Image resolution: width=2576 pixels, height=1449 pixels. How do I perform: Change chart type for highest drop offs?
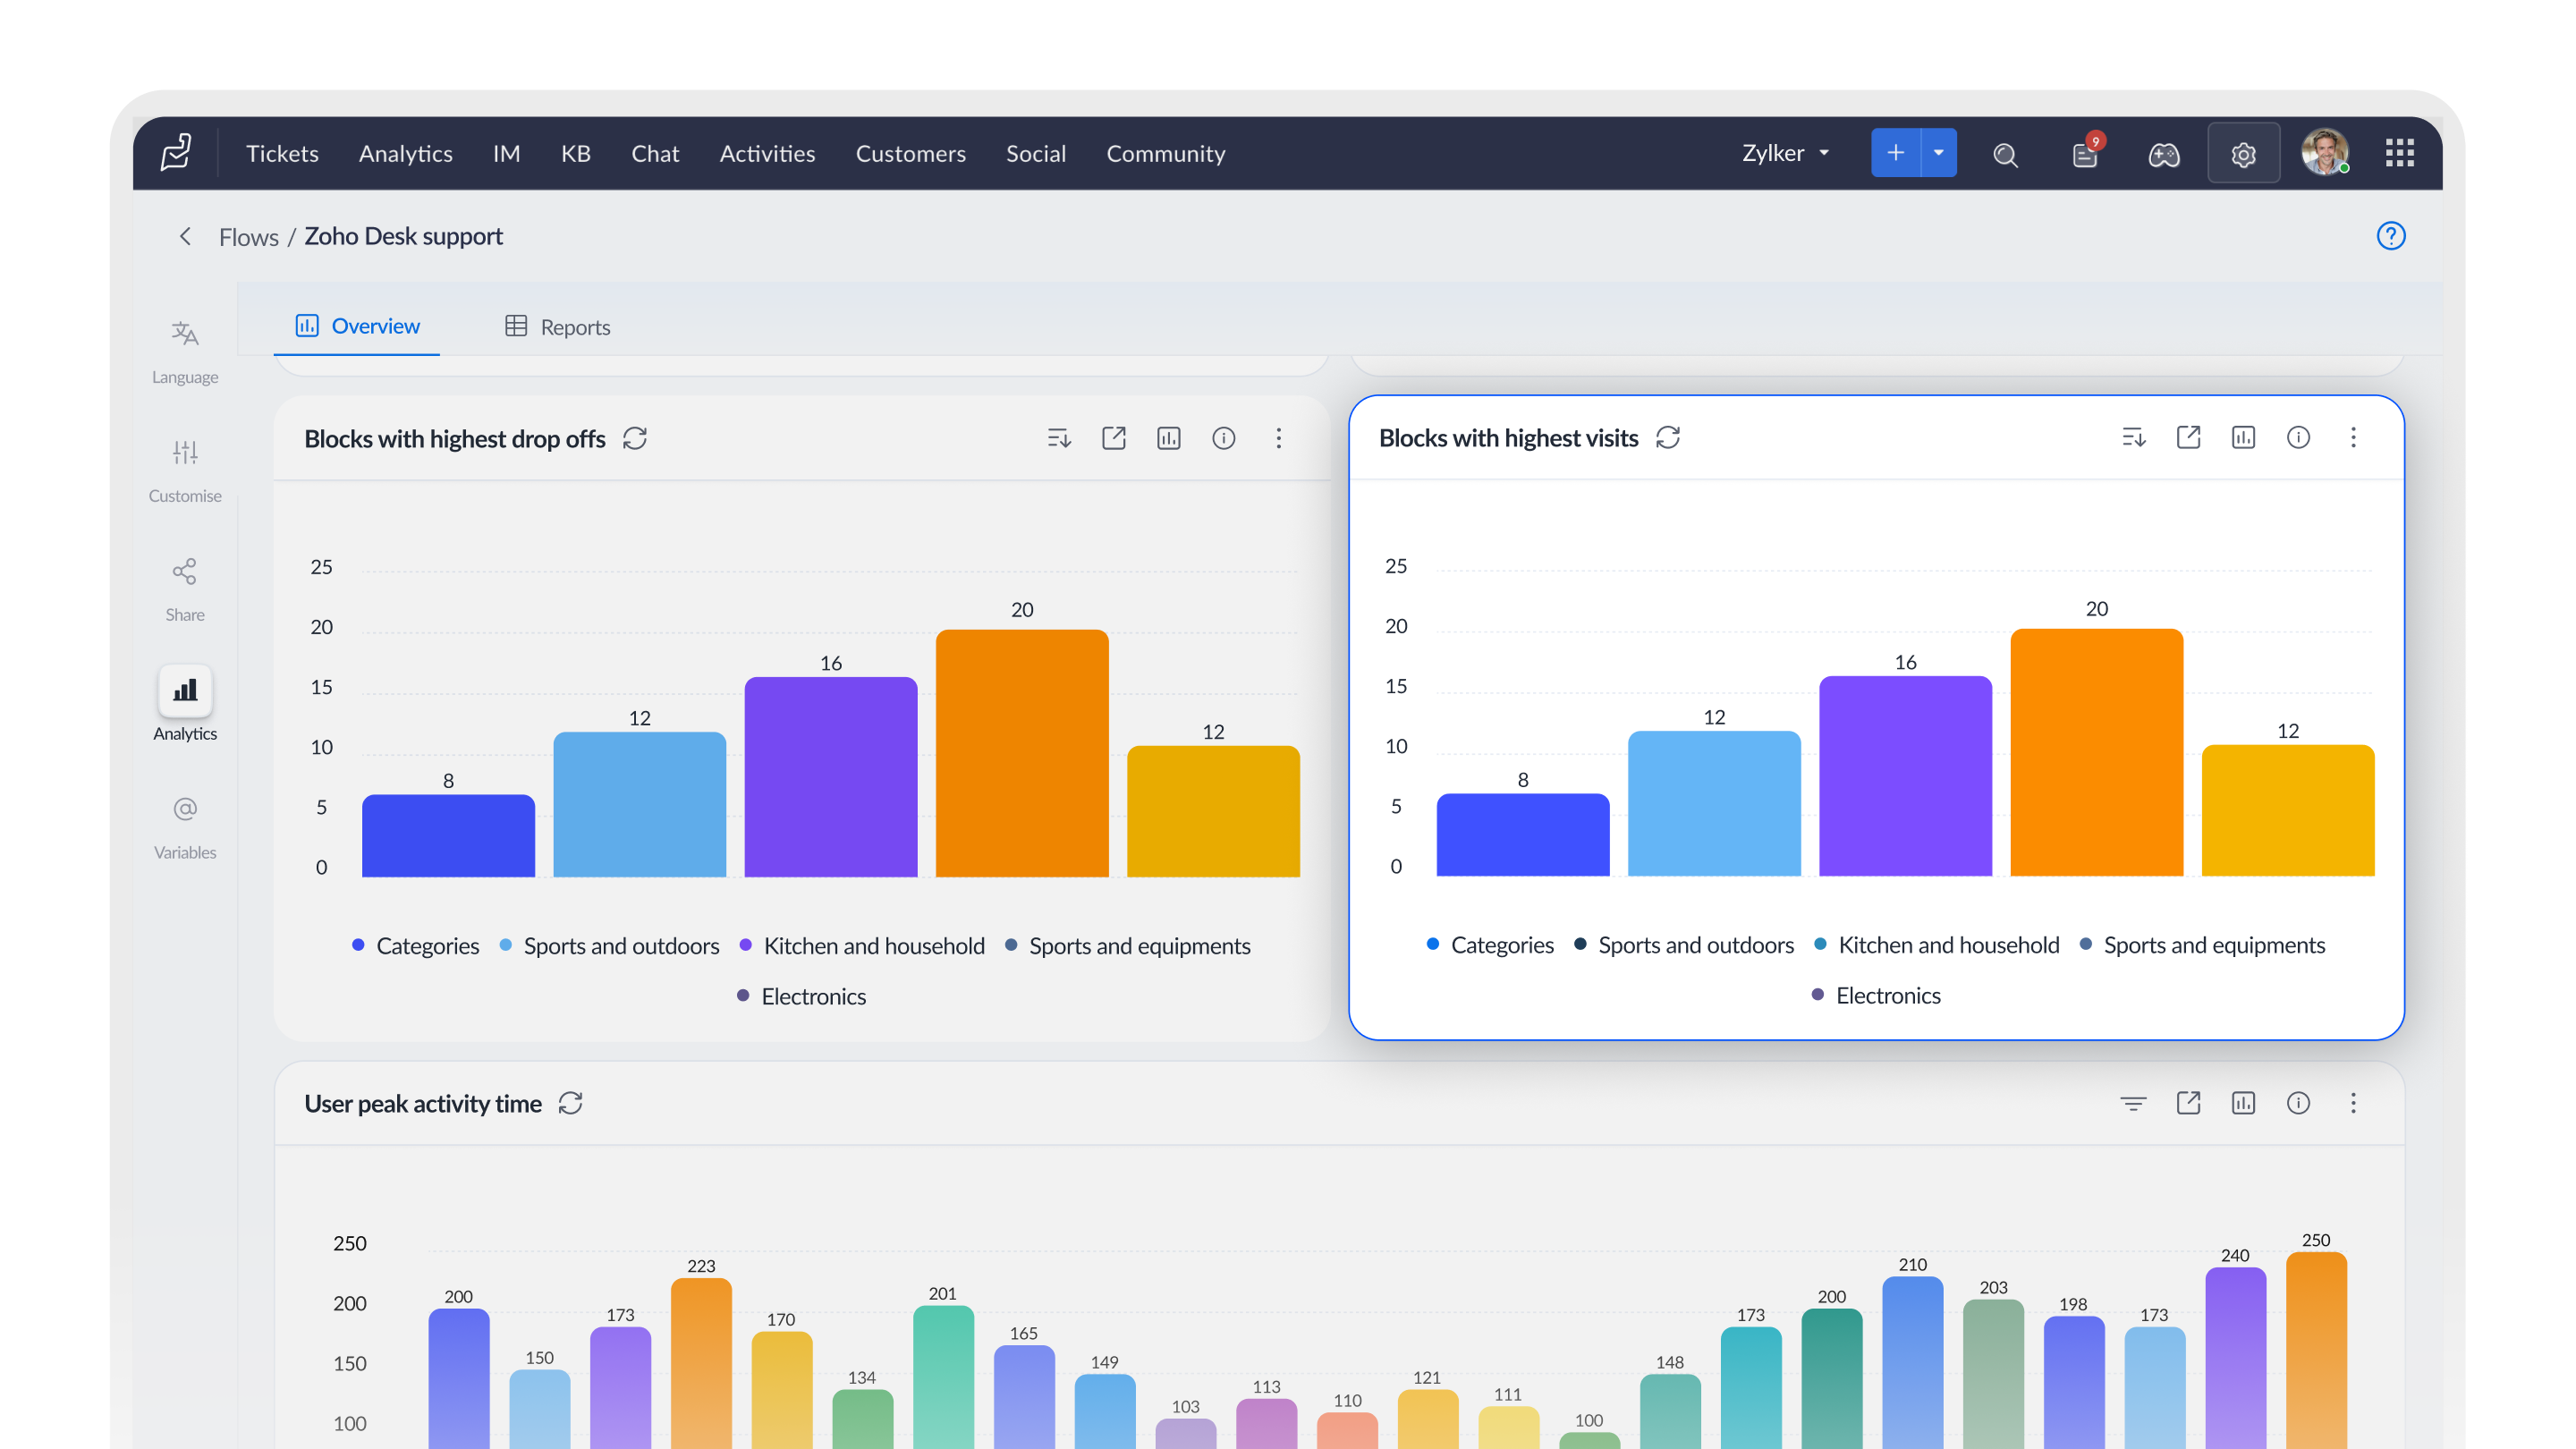(x=1169, y=438)
